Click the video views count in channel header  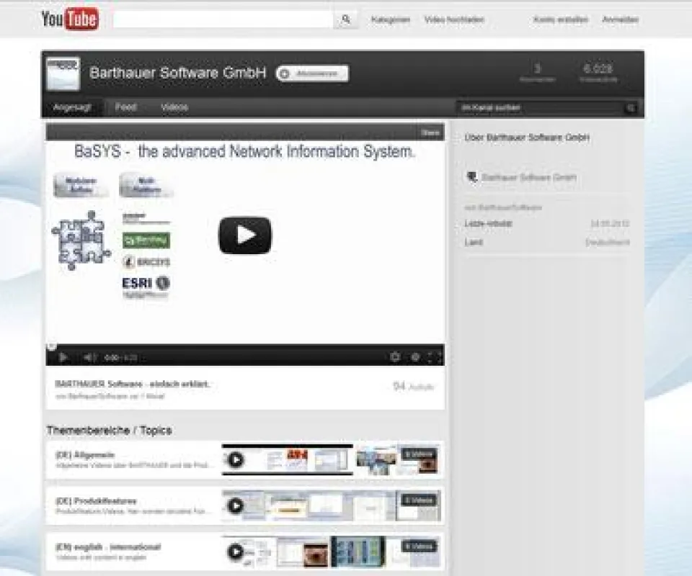point(598,73)
